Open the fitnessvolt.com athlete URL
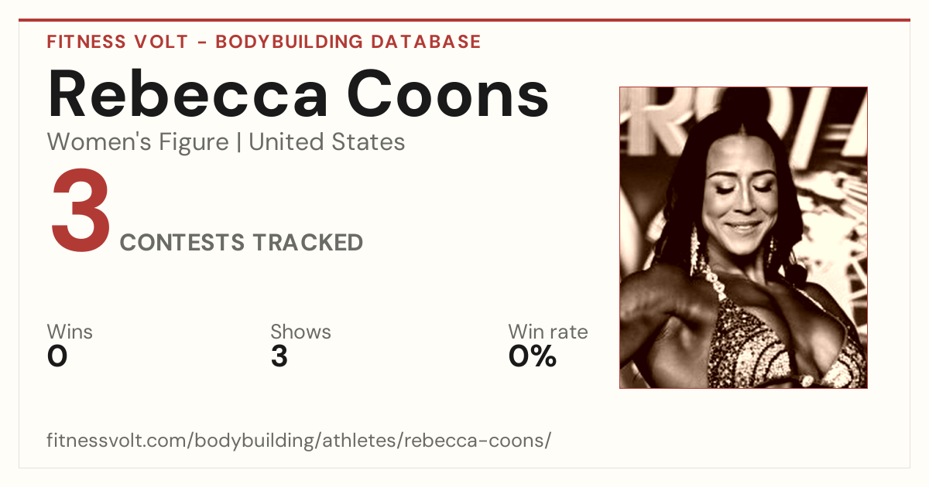 [x=299, y=441]
